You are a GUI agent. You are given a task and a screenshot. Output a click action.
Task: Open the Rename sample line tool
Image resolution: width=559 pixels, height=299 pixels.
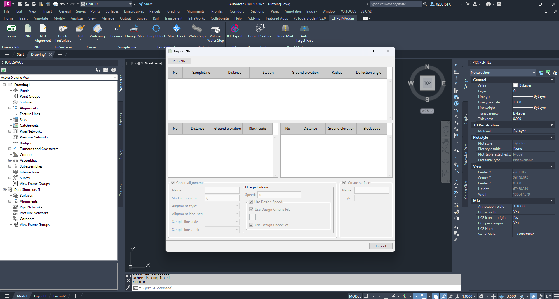116,31
